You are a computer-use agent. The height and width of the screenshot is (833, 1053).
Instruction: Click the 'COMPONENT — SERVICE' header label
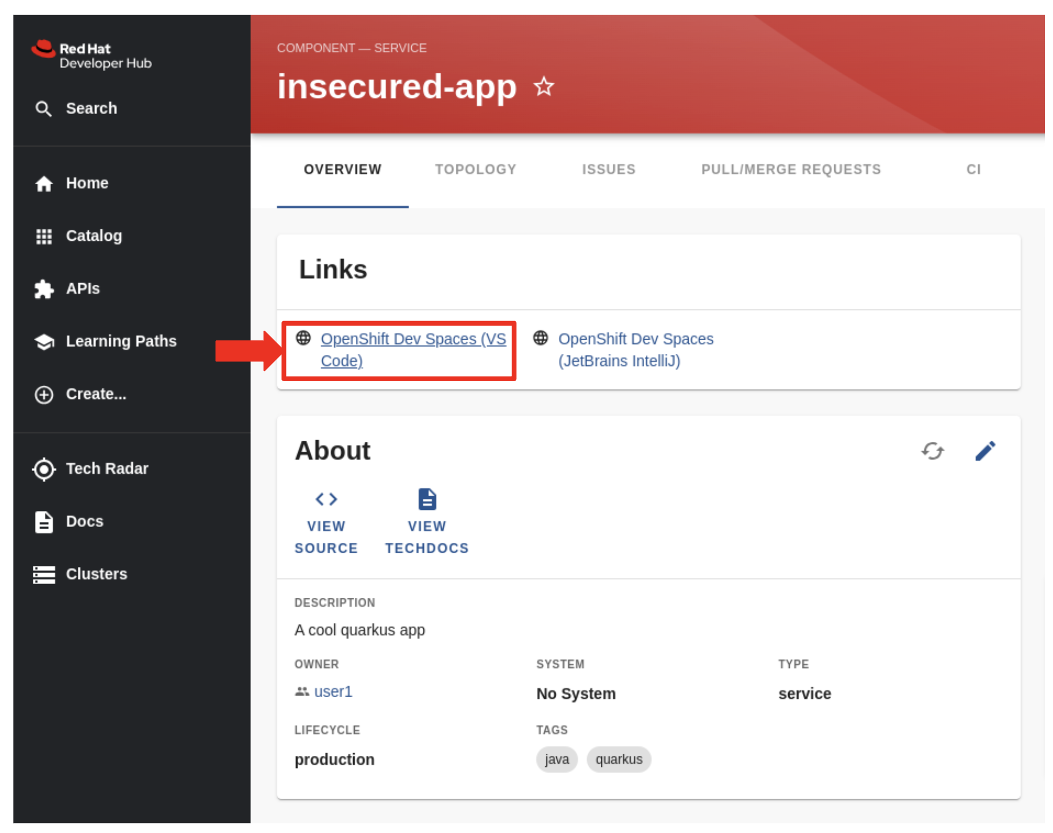click(352, 48)
